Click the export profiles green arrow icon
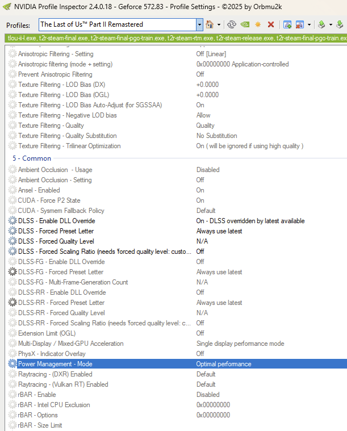Screen dimensions: 347x431 [x=321, y=24]
